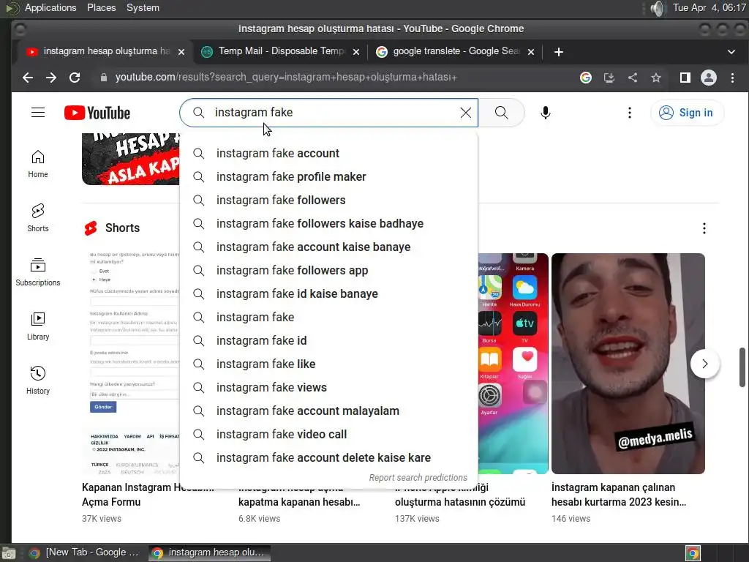Viewport: 749px width, 562px height.
Task: Choose suggestion 'instagram fake followers'
Action: pyautogui.click(x=328, y=201)
